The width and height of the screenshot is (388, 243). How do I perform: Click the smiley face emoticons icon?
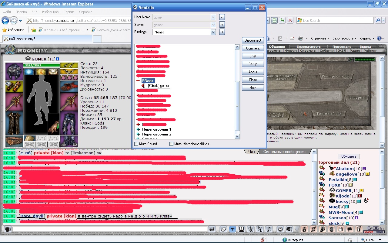(x=280, y=229)
